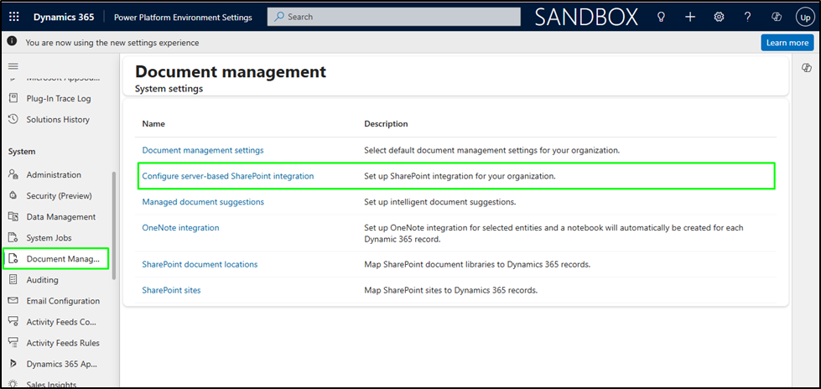Select Administration in the sidebar
821x389 pixels.
point(54,174)
